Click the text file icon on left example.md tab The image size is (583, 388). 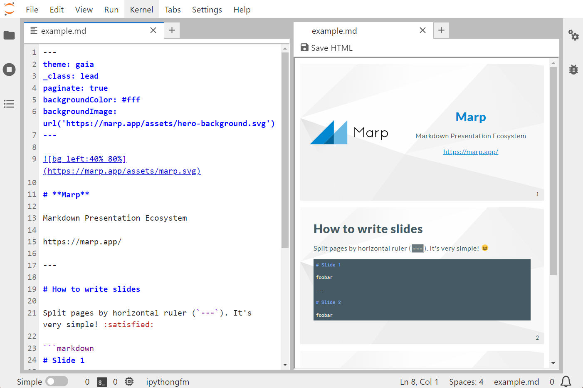coord(34,30)
